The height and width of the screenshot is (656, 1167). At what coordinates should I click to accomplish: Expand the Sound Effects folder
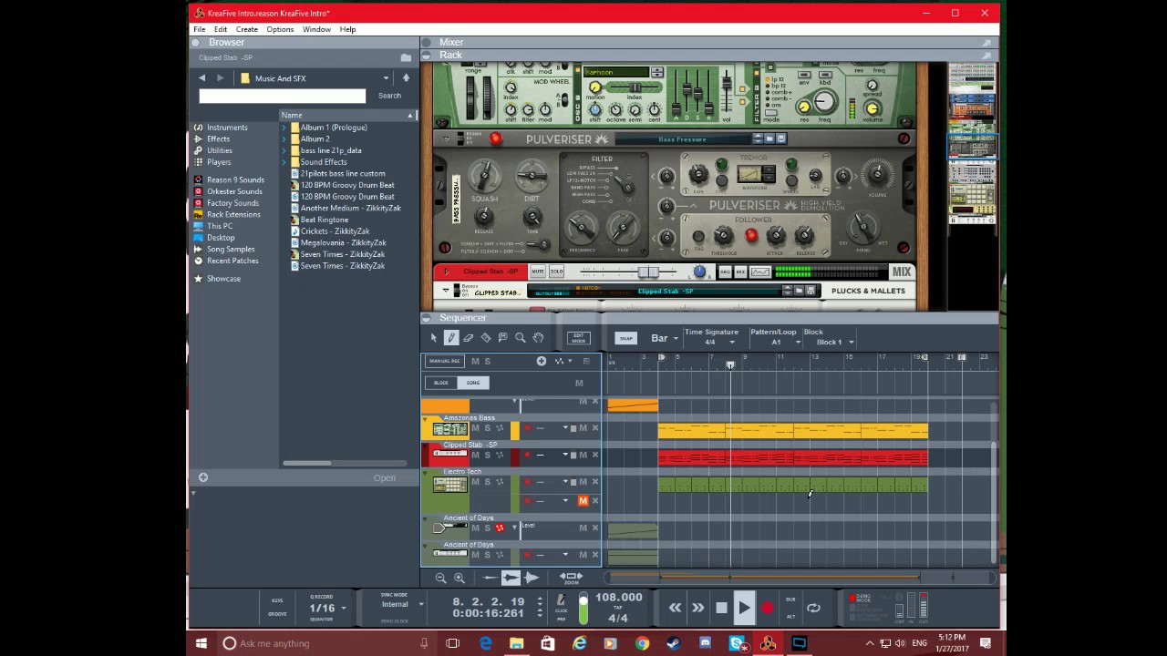tap(284, 162)
